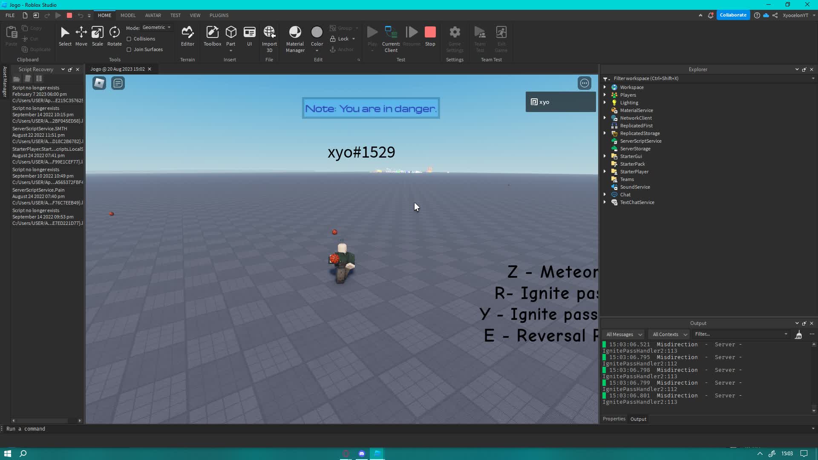Open the PLUGINS ribbon tab
This screenshot has height=460, width=818.
click(x=219, y=15)
